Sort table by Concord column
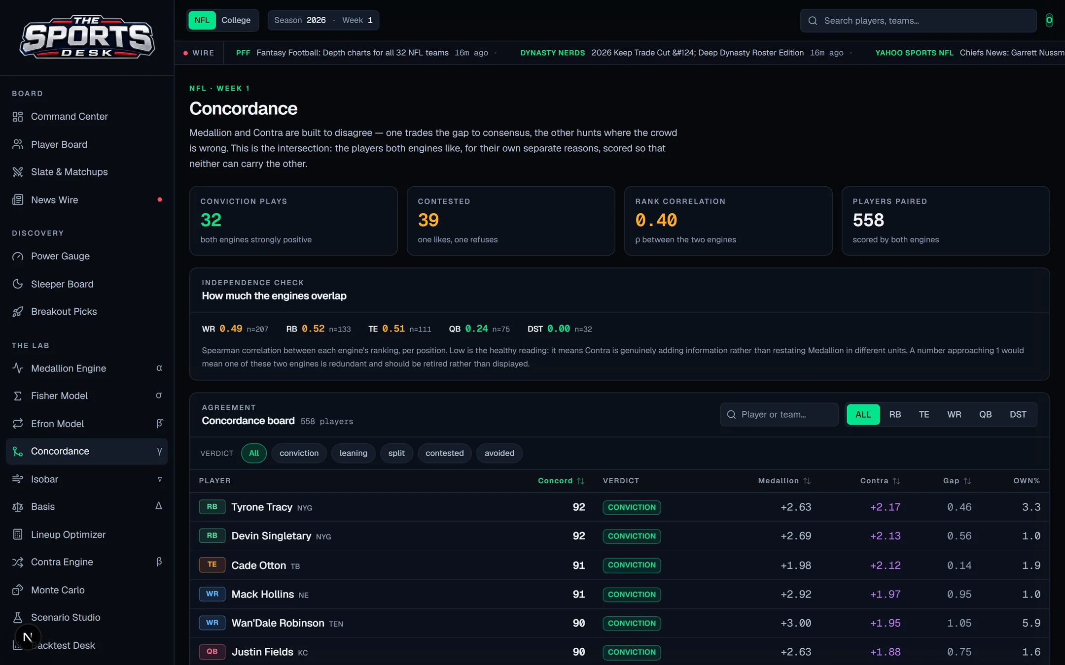This screenshot has width=1065, height=665. coord(561,481)
